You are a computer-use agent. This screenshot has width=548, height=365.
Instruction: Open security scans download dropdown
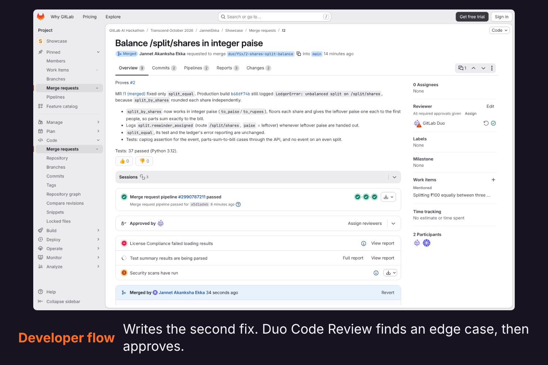pyautogui.click(x=390, y=273)
